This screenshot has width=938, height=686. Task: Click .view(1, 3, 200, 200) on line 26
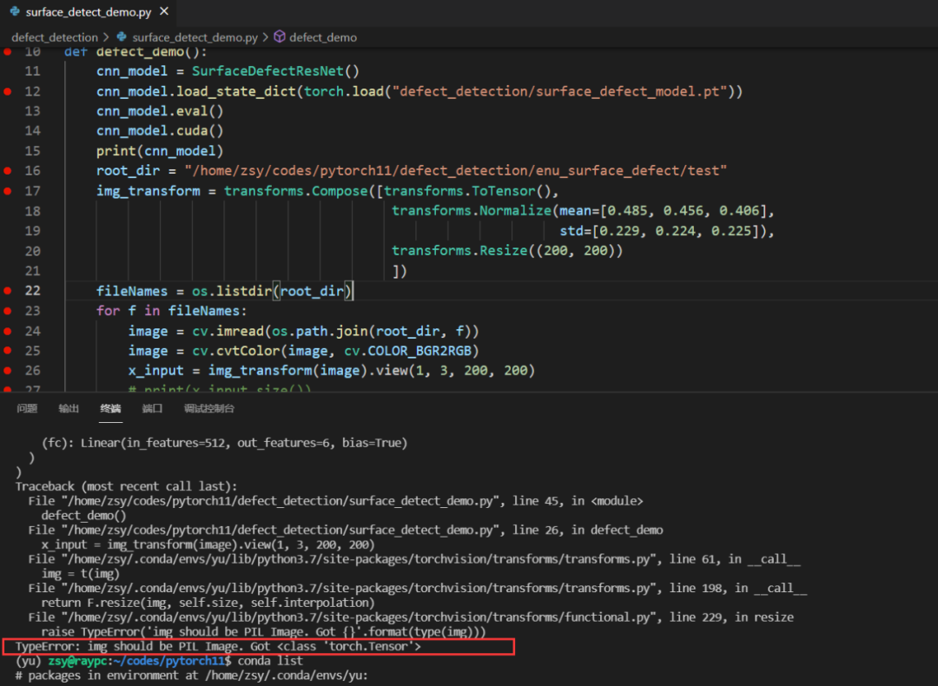click(451, 370)
